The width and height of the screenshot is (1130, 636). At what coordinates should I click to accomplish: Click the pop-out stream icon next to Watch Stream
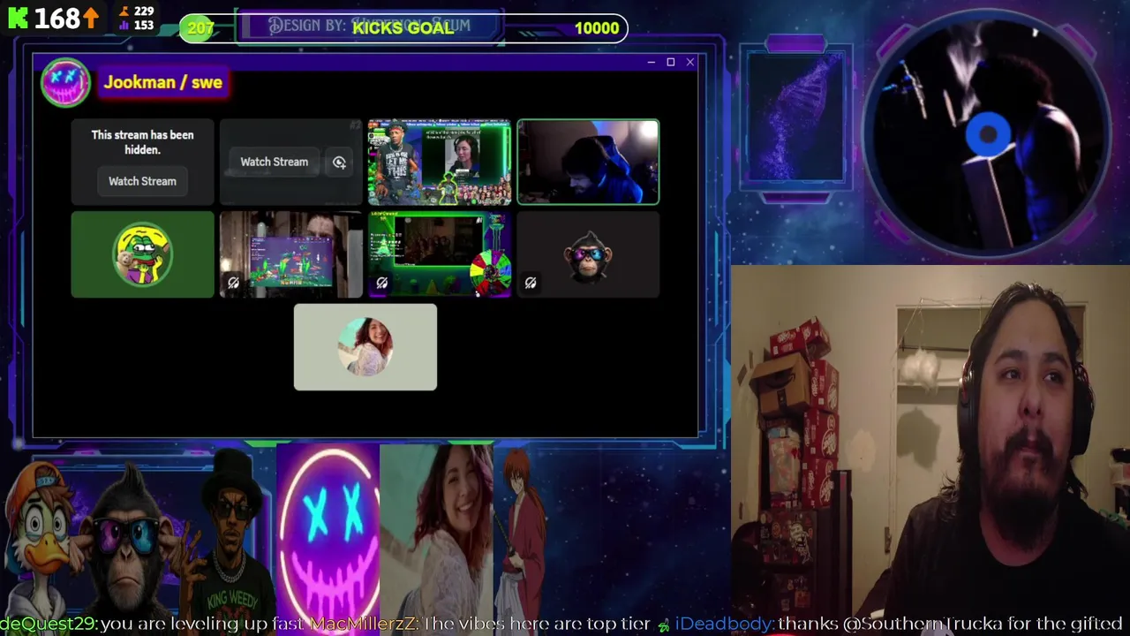point(339,163)
